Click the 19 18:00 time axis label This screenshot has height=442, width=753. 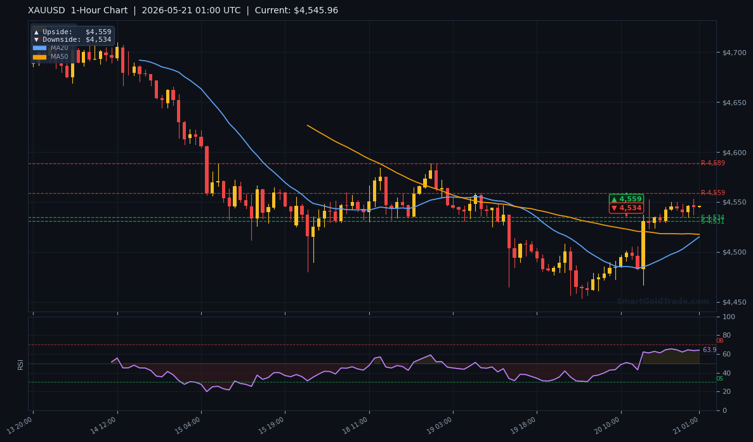[x=523, y=425]
